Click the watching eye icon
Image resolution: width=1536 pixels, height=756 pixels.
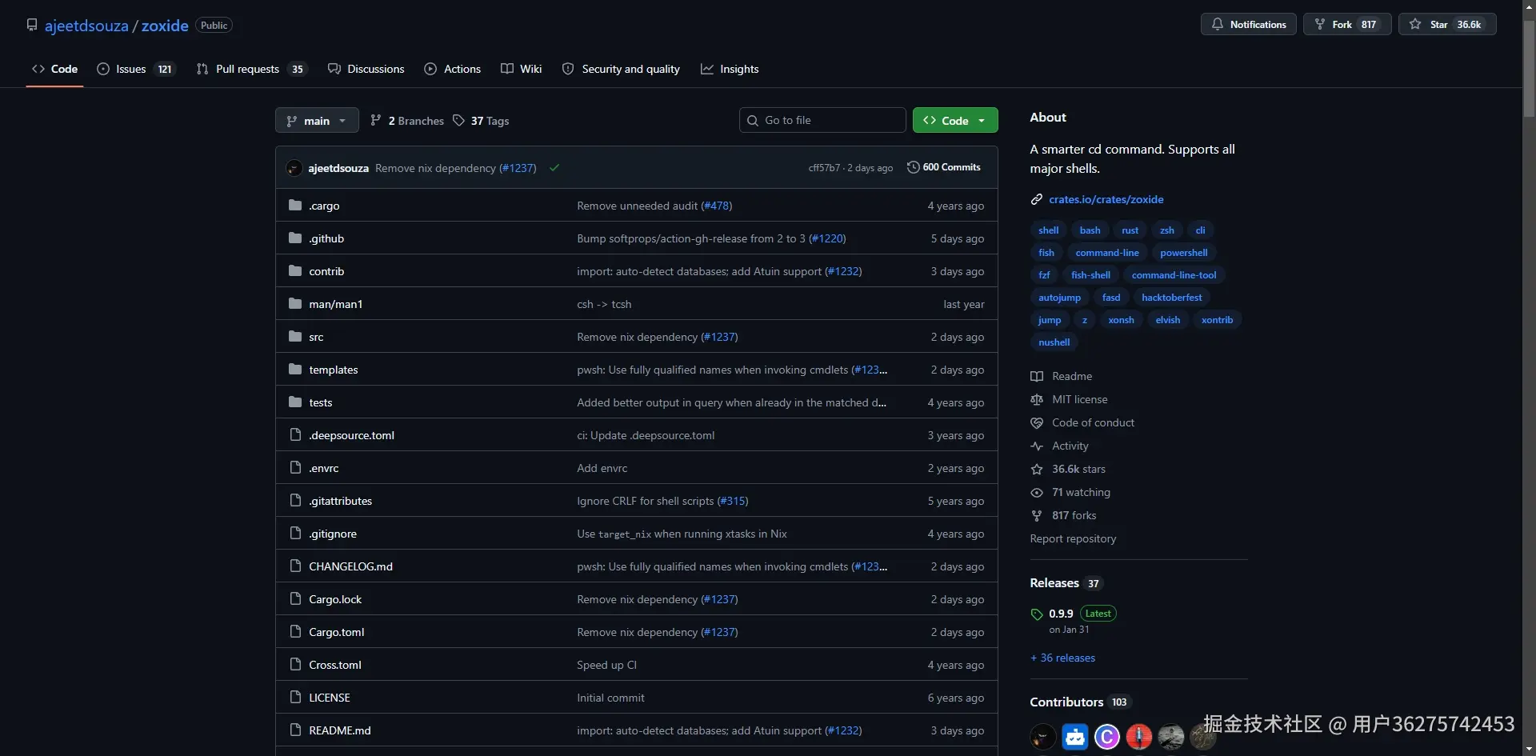1037,492
